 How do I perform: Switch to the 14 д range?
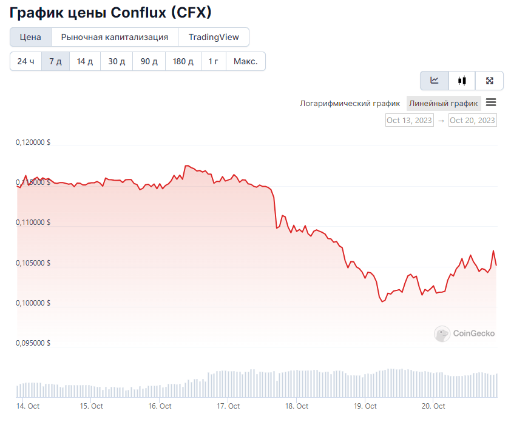85,61
